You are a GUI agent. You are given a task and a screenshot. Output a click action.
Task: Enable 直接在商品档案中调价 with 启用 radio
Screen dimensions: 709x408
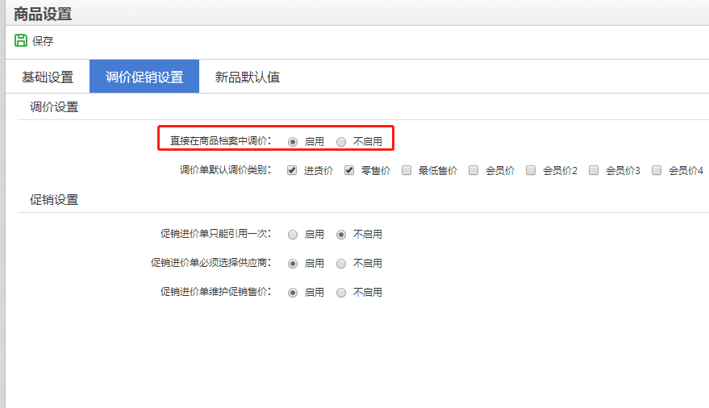point(293,142)
